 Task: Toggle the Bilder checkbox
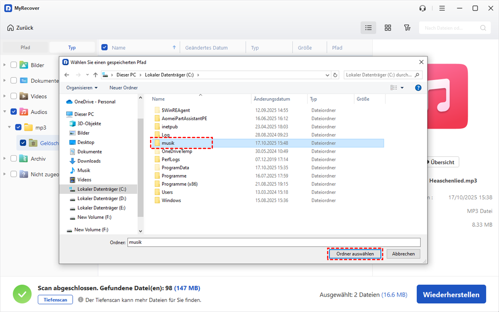tap(14, 65)
